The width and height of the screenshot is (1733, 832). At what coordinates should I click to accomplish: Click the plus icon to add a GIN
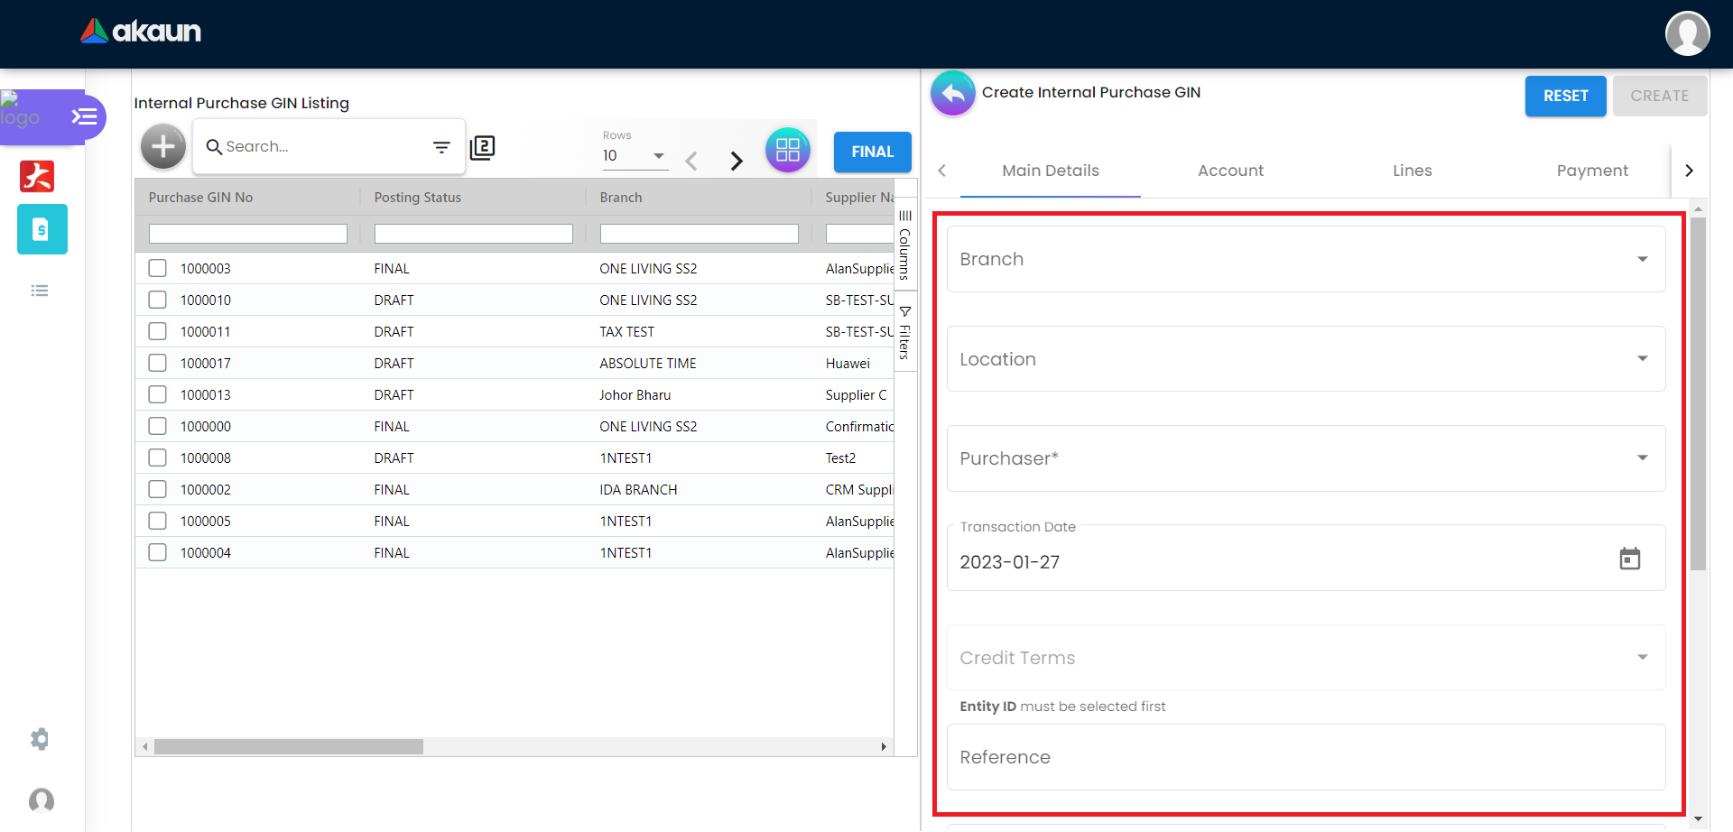click(x=163, y=146)
